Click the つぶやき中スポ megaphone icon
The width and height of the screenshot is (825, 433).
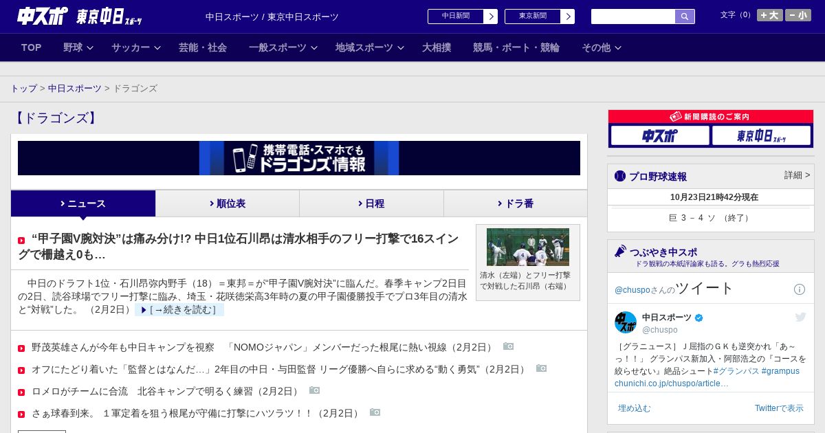[621, 251]
